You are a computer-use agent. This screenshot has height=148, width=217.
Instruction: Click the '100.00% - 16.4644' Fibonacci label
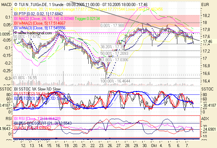pyautogui.click(x=115, y=81)
